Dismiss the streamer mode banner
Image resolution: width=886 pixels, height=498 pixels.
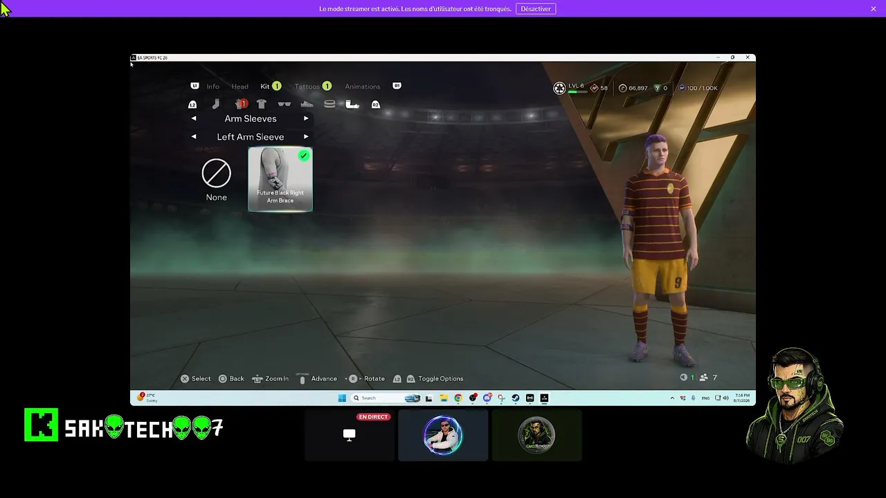pyautogui.click(x=874, y=8)
